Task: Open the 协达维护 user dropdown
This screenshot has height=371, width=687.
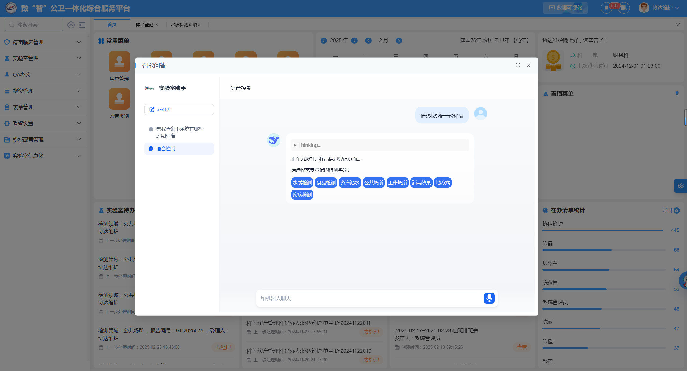Action: [662, 8]
